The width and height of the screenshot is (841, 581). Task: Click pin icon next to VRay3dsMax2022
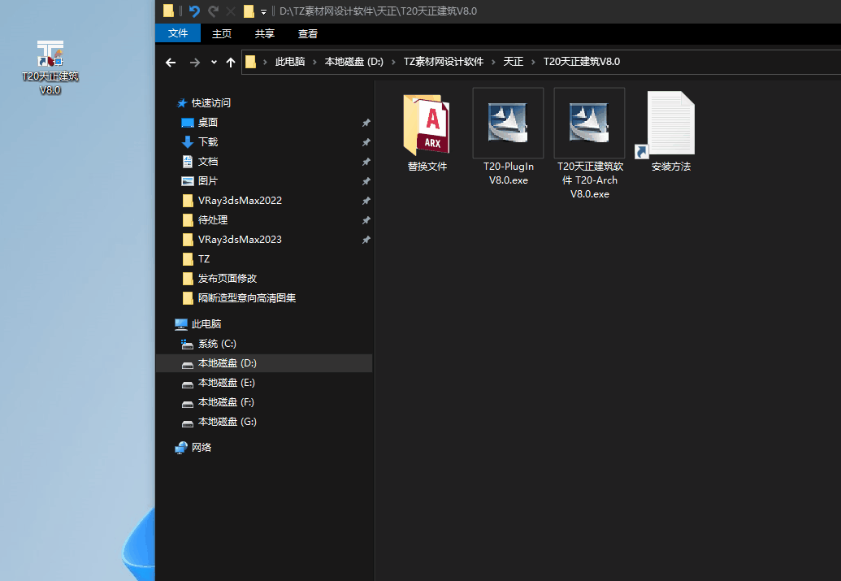pyautogui.click(x=366, y=201)
